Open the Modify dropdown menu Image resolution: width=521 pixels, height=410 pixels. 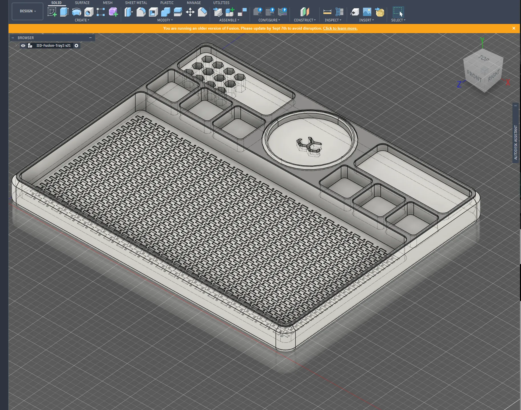click(x=165, y=20)
